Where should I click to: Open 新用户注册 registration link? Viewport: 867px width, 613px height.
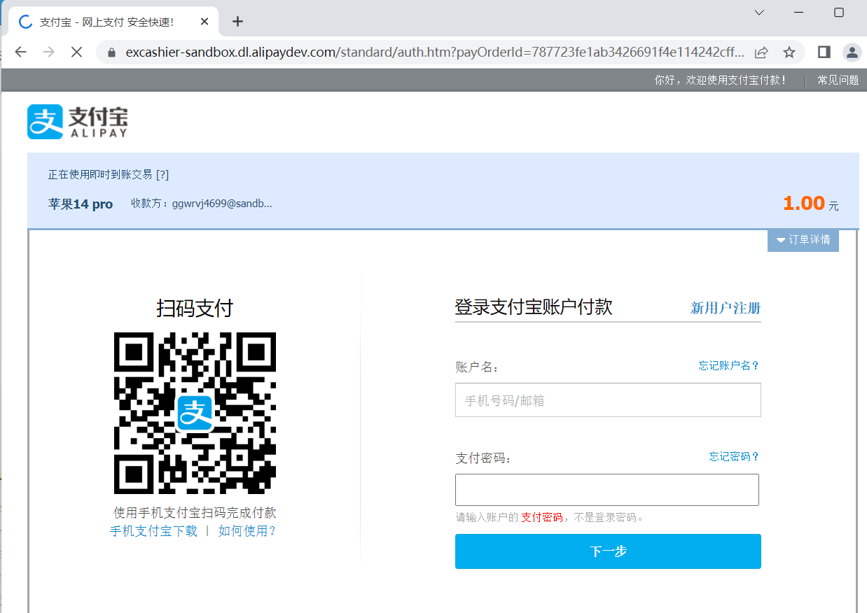[726, 308]
